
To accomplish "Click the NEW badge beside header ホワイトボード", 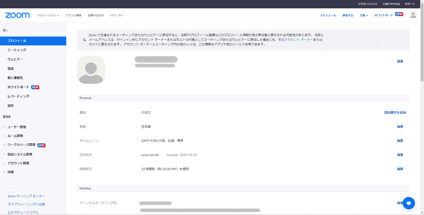I will tap(399, 14).
